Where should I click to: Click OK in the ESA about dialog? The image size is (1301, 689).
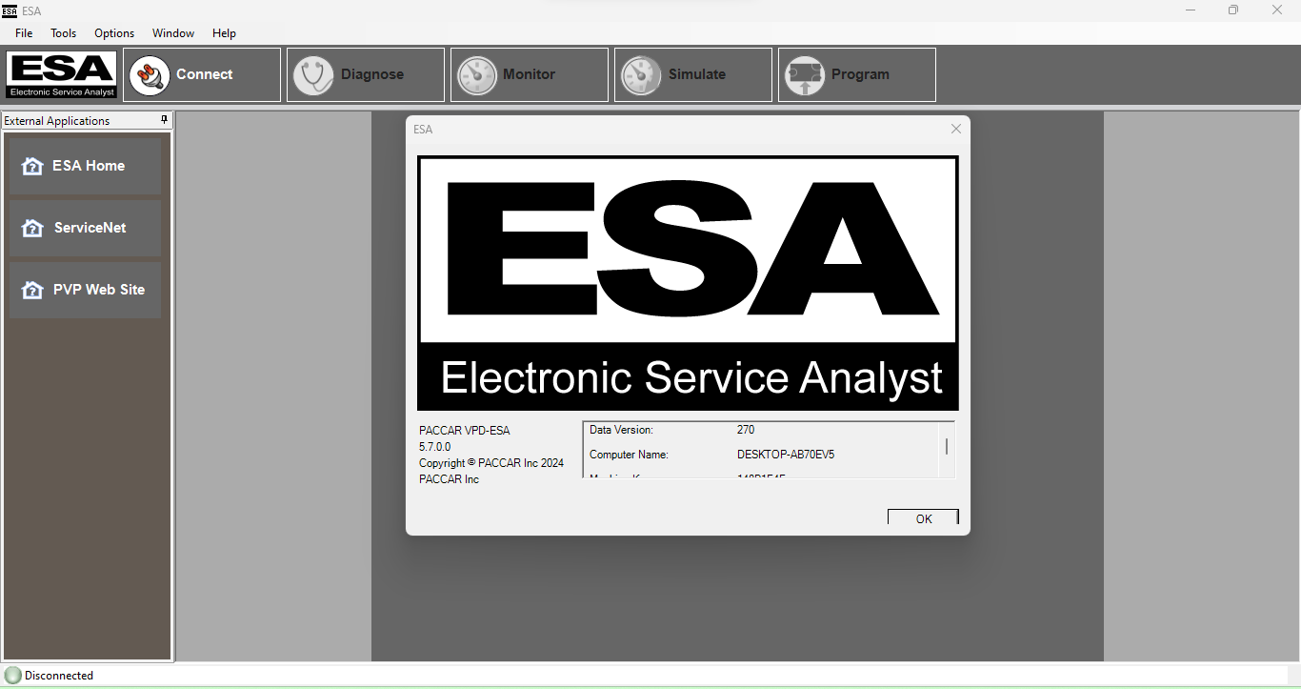[x=923, y=518]
